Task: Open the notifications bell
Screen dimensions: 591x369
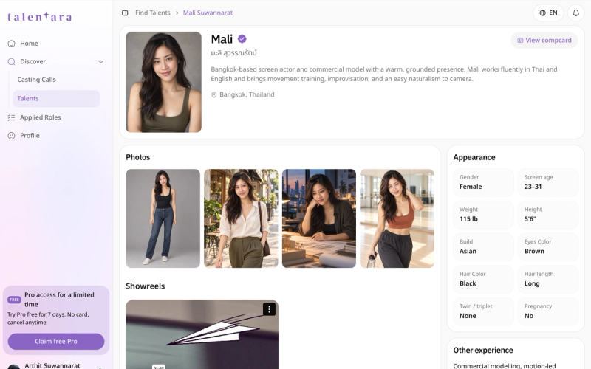Action: [576, 13]
